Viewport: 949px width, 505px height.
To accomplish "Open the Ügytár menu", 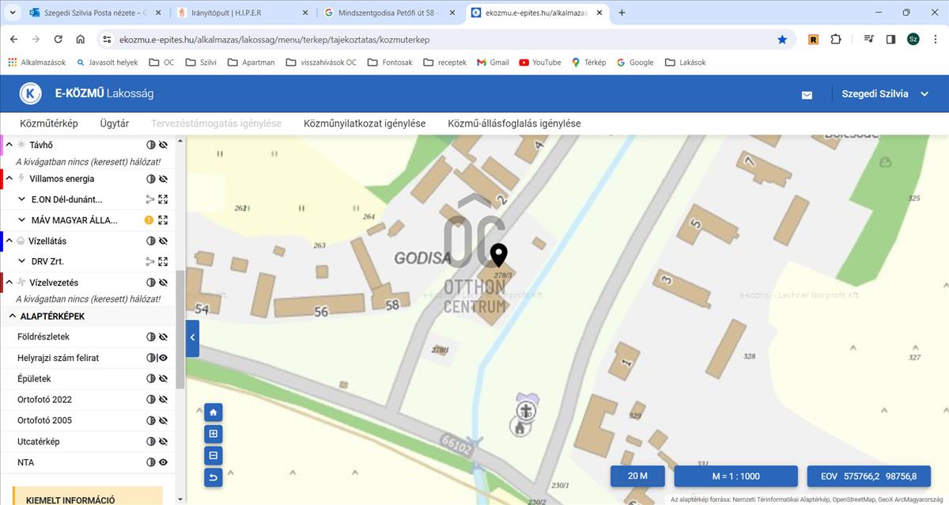I will 115,123.
